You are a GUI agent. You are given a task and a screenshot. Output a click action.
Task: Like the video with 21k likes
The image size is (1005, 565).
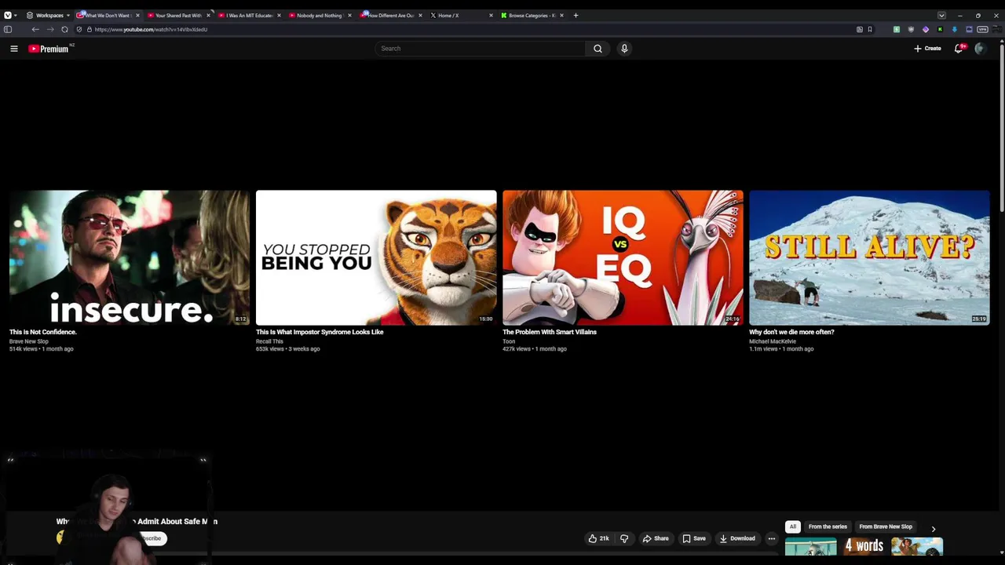tap(599, 538)
